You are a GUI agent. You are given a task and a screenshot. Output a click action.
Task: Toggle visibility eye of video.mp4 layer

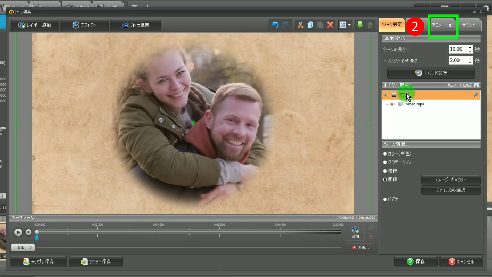[392, 104]
